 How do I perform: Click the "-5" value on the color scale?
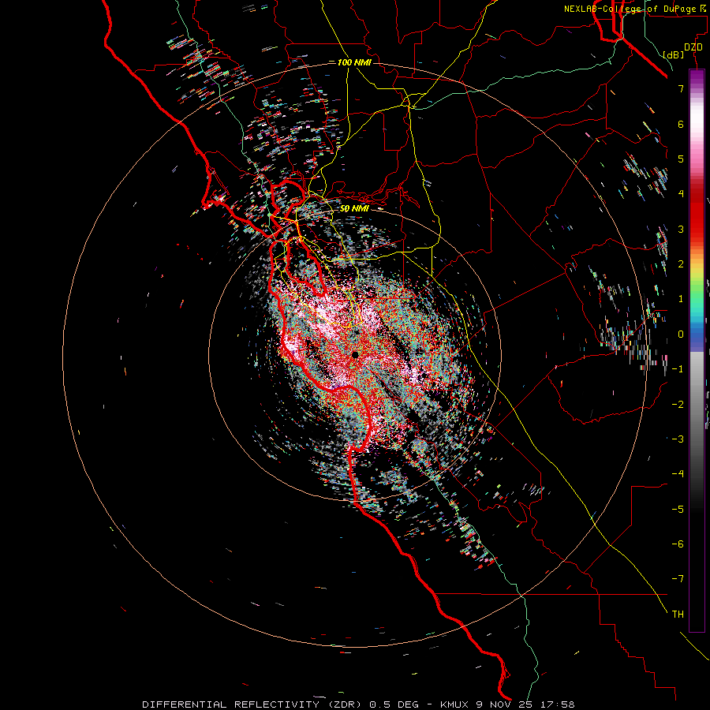[x=678, y=510]
